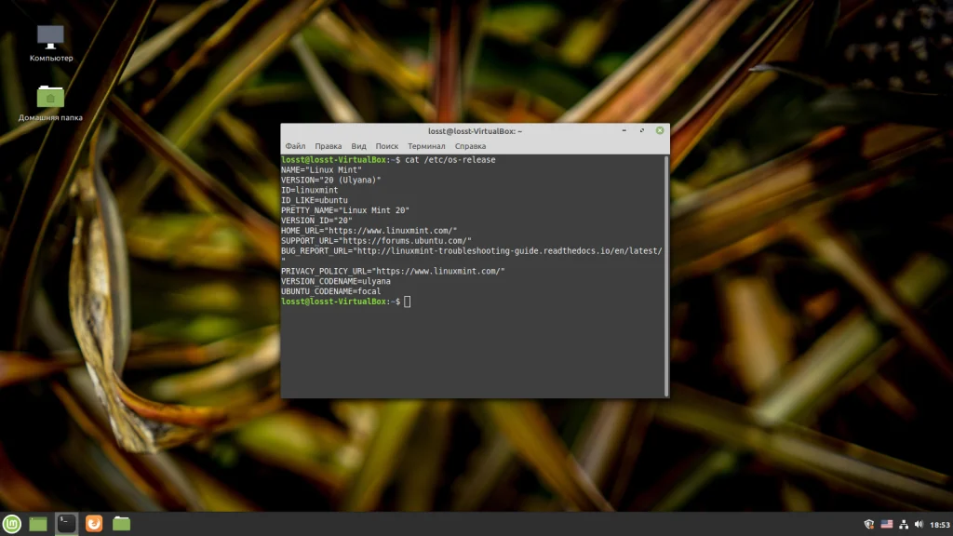Image resolution: width=953 pixels, height=536 pixels.
Task: Click the terminal vertical scrollbar
Action: tap(666, 275)
